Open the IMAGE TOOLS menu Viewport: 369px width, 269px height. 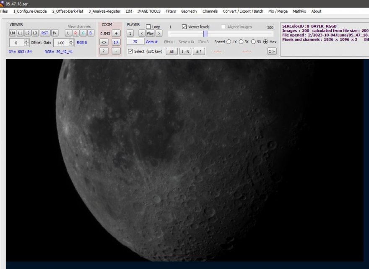[149, 11]
